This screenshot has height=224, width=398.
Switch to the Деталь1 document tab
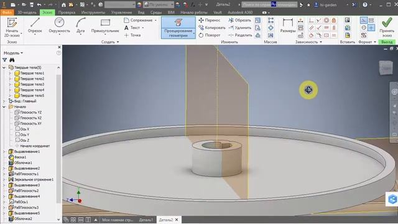pos(146,220)
